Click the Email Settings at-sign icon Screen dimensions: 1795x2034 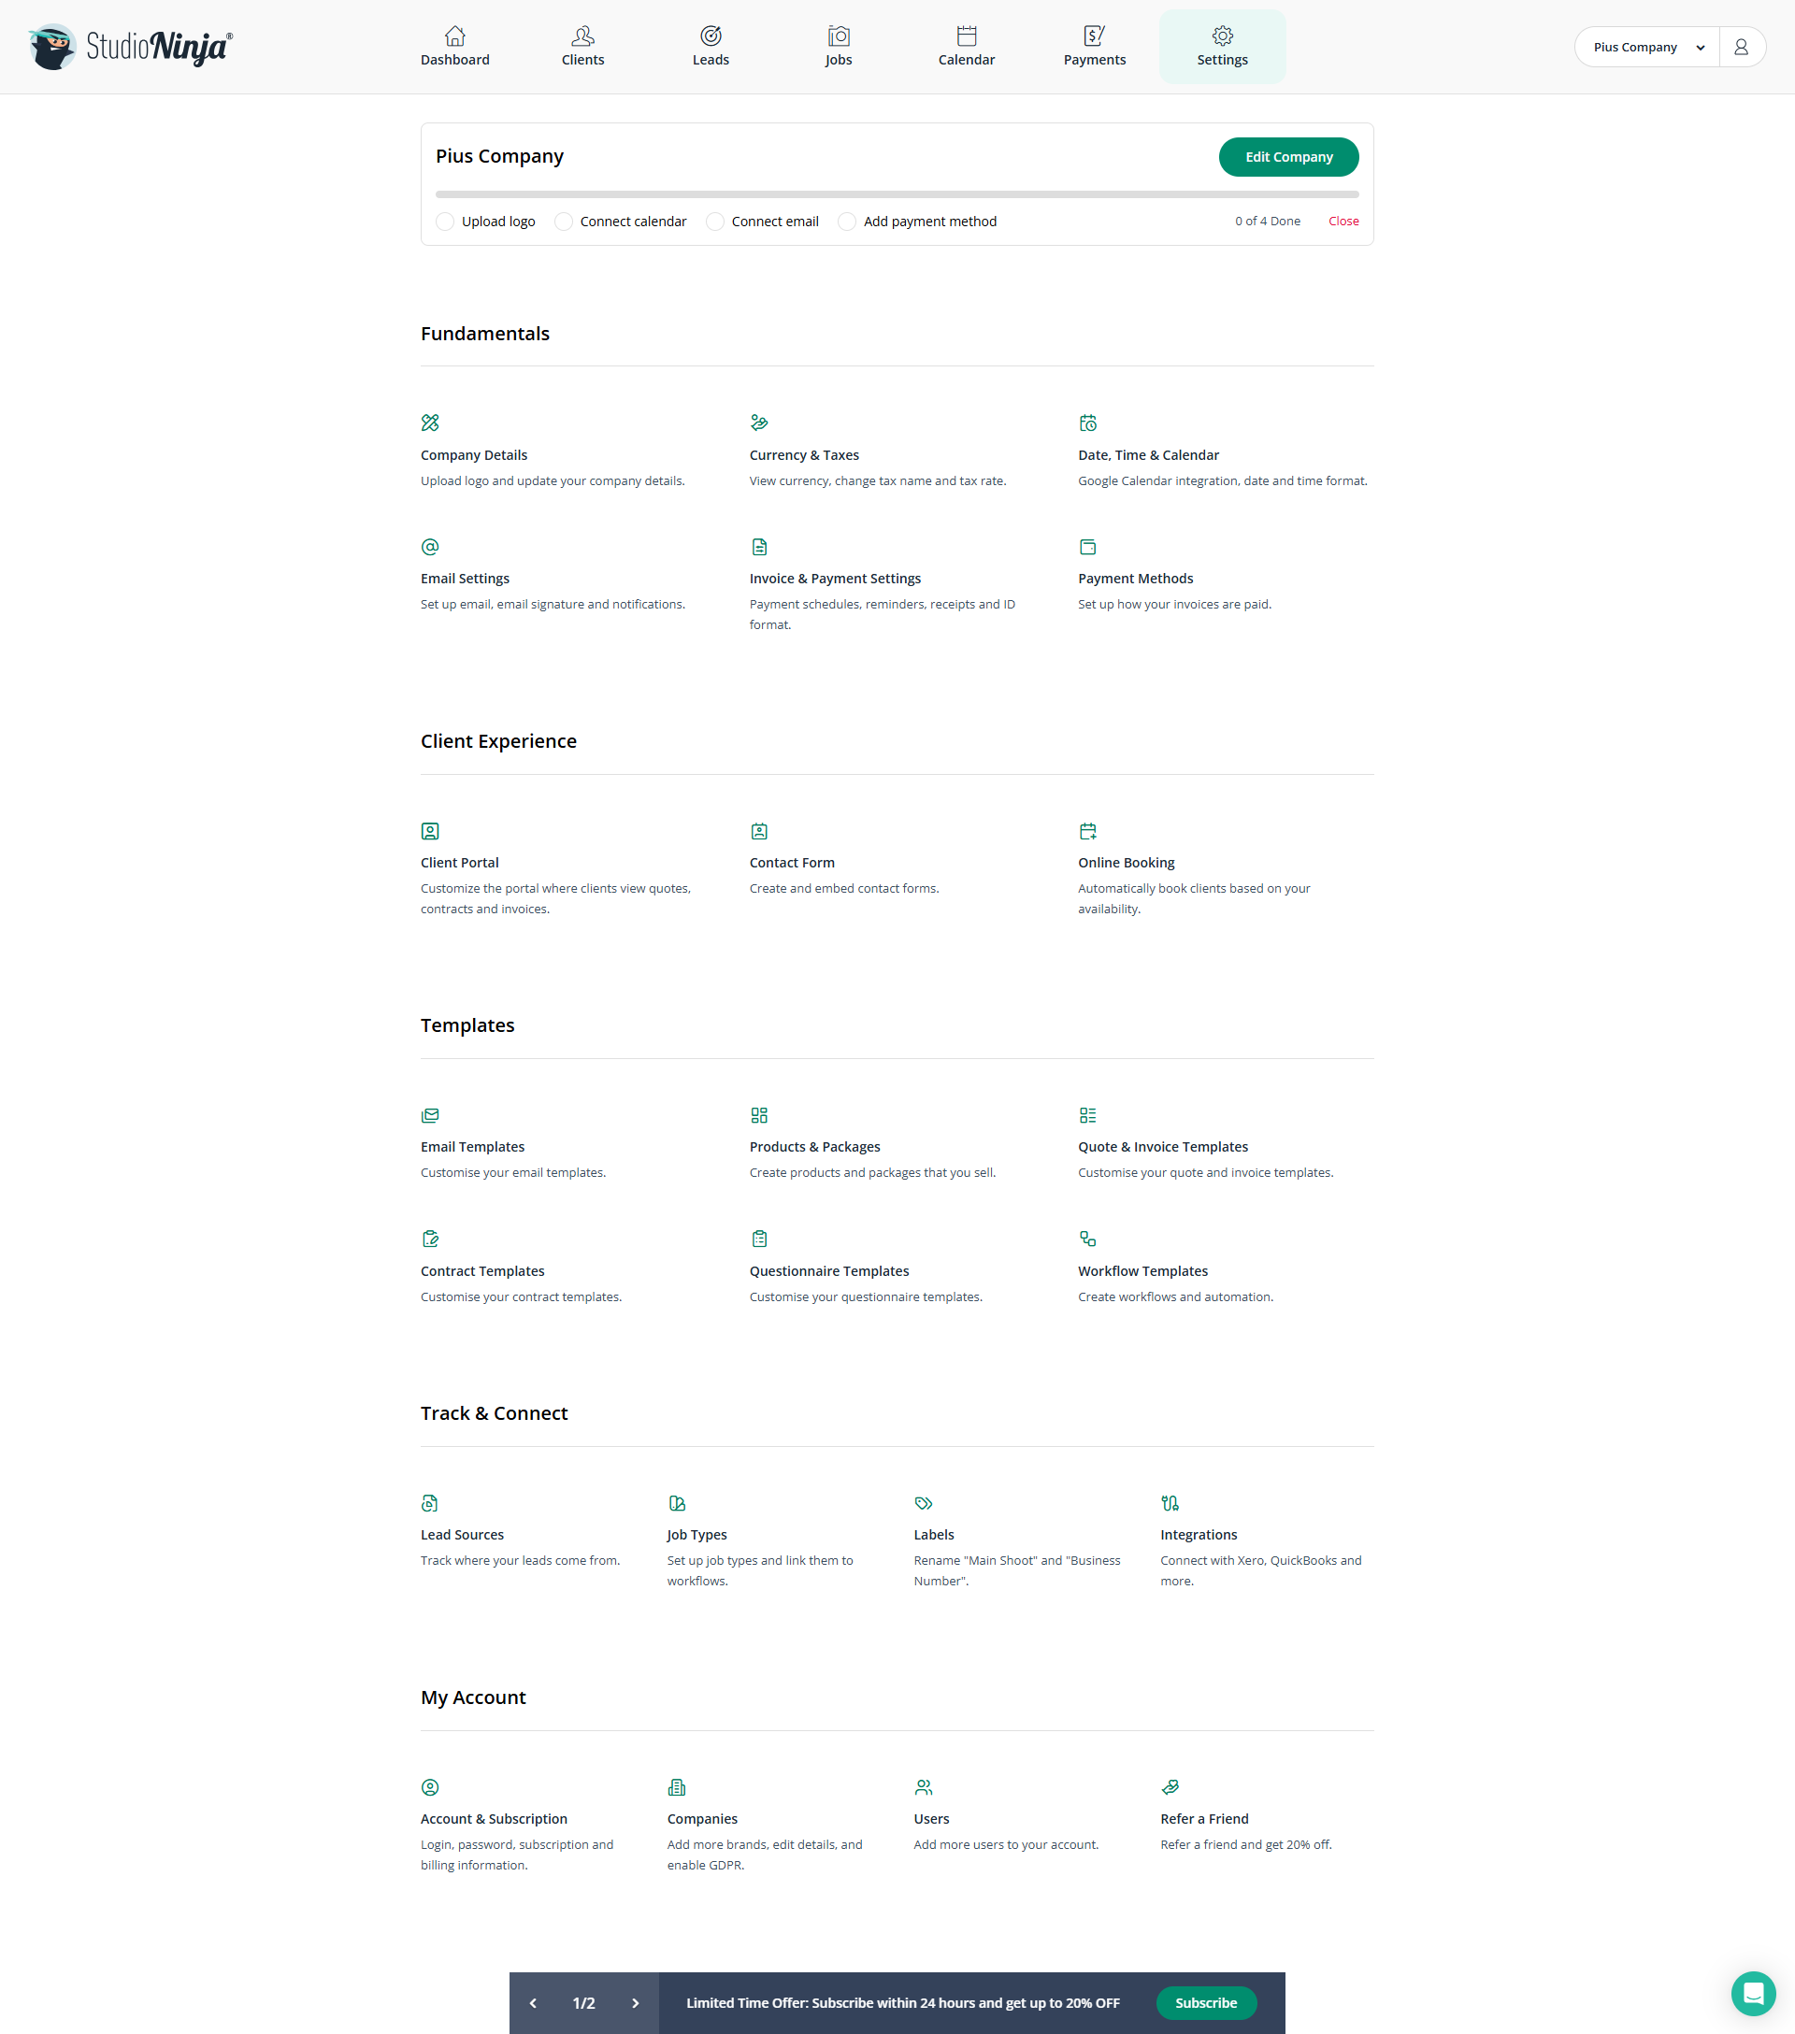[430, 546]
